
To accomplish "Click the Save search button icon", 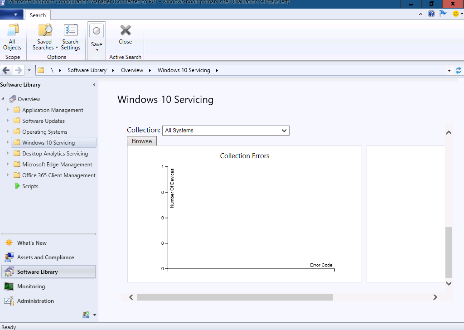I will (97, 31).
